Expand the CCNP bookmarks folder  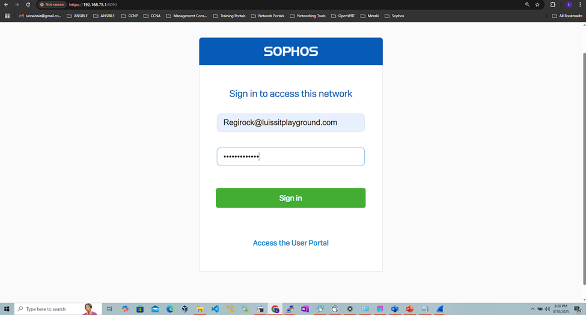coord(129,16)
